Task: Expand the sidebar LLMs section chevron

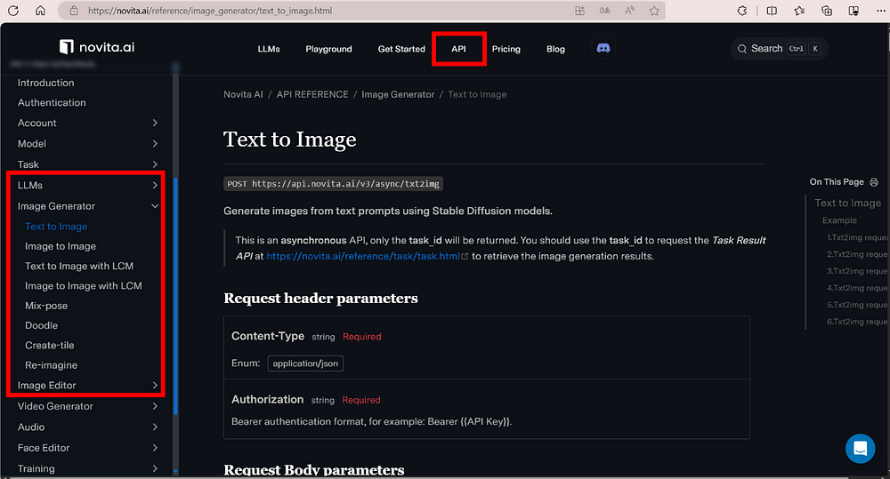Action: coord(155,186)
